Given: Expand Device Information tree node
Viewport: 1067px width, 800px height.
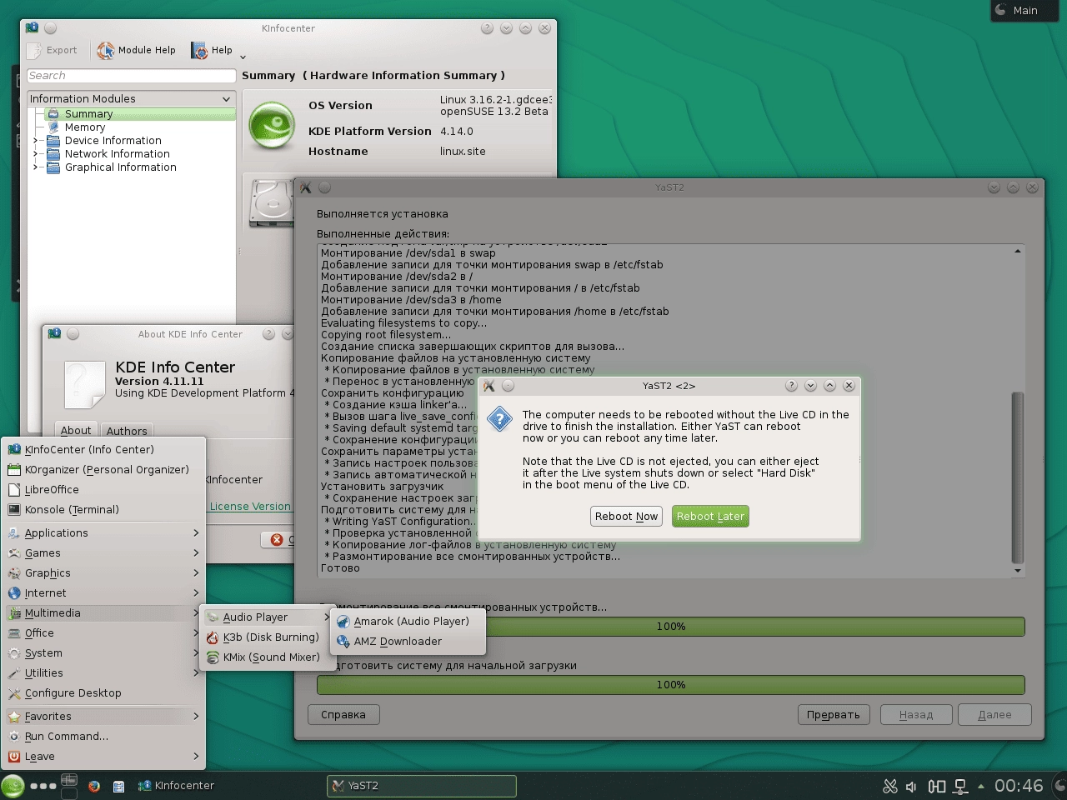Looking at the screenshot, I should [x=35, y=141].
